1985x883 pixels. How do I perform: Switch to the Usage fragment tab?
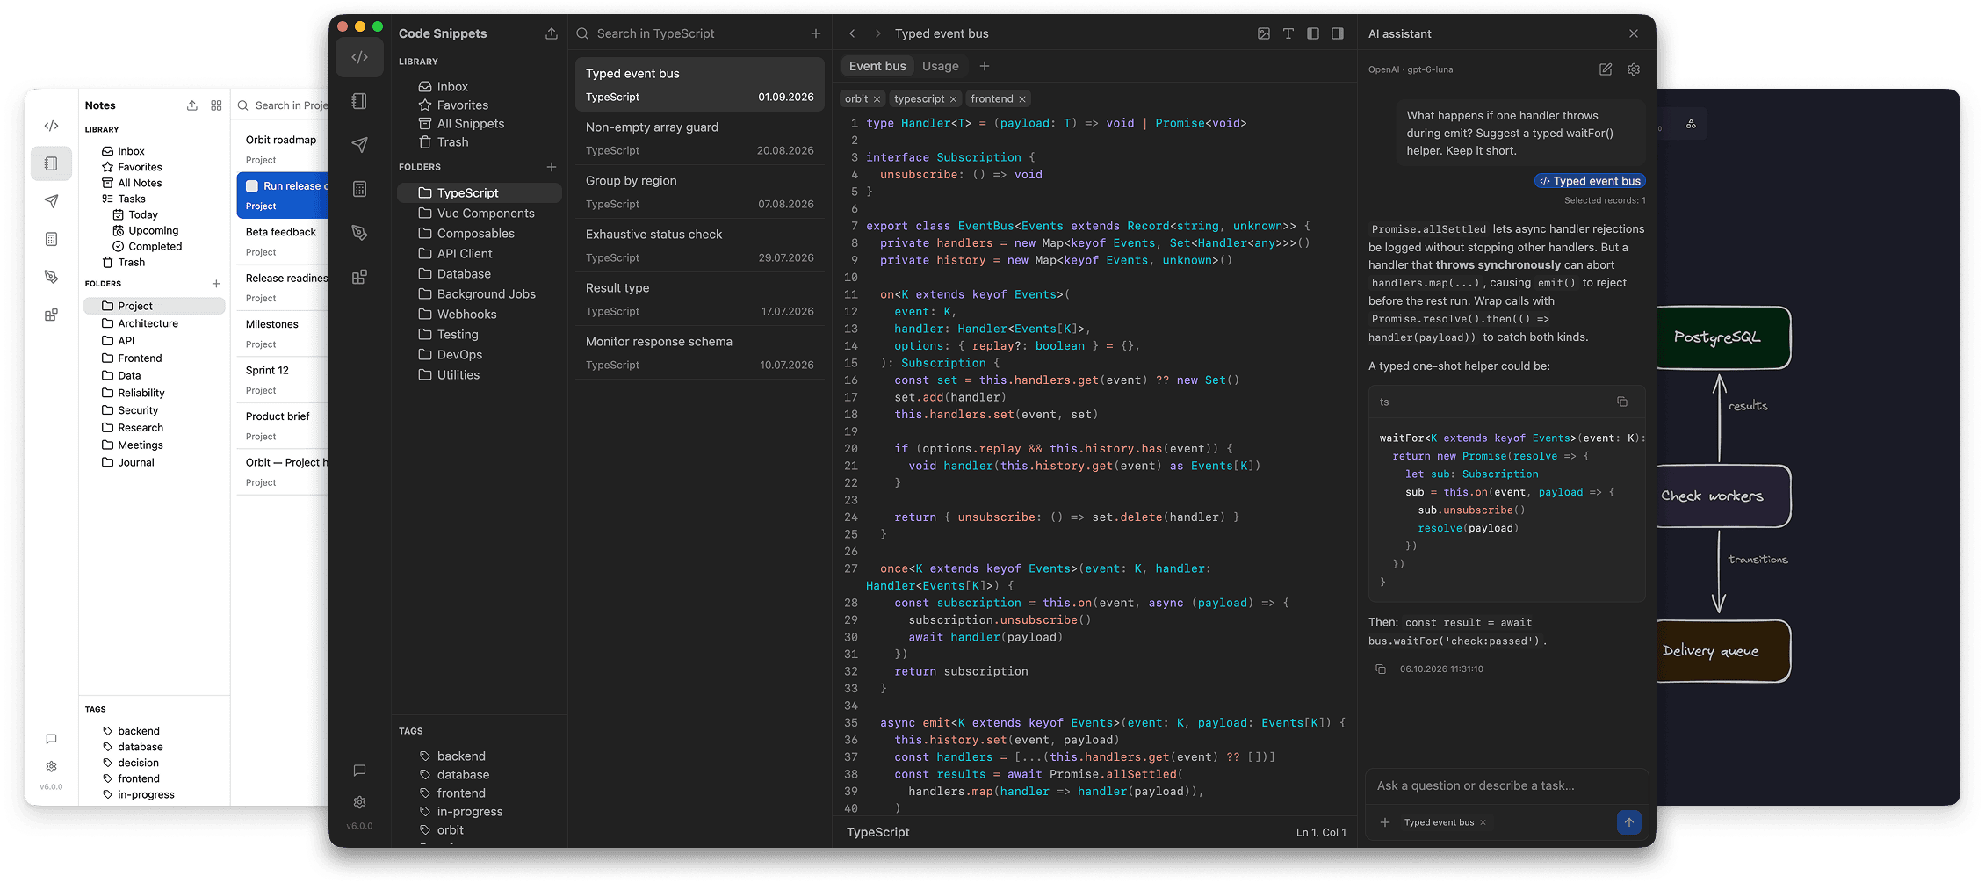(x=941, y=66)
